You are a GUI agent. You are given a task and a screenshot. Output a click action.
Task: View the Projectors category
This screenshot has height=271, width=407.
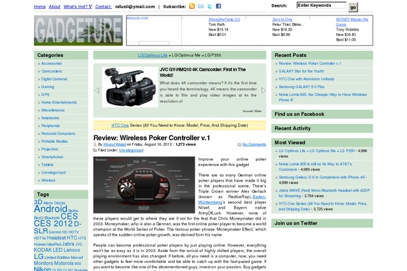pos(50,149)
